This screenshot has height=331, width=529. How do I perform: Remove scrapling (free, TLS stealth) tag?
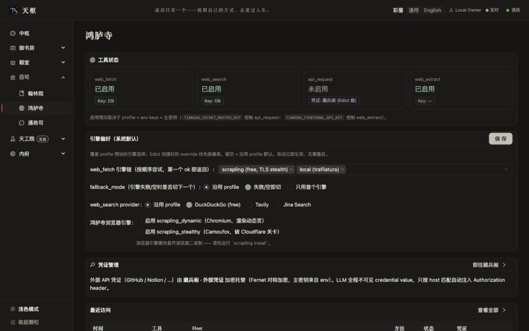tap(291, 170)
